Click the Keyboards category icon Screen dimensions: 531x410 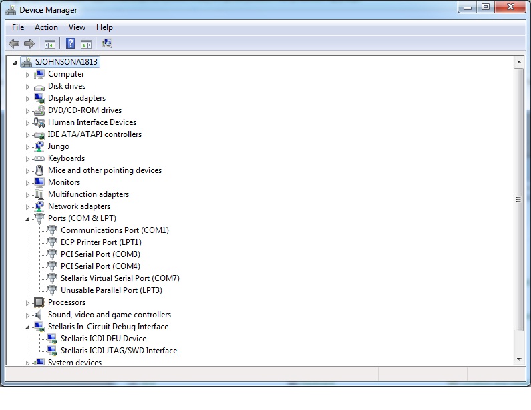pos(39,158)
